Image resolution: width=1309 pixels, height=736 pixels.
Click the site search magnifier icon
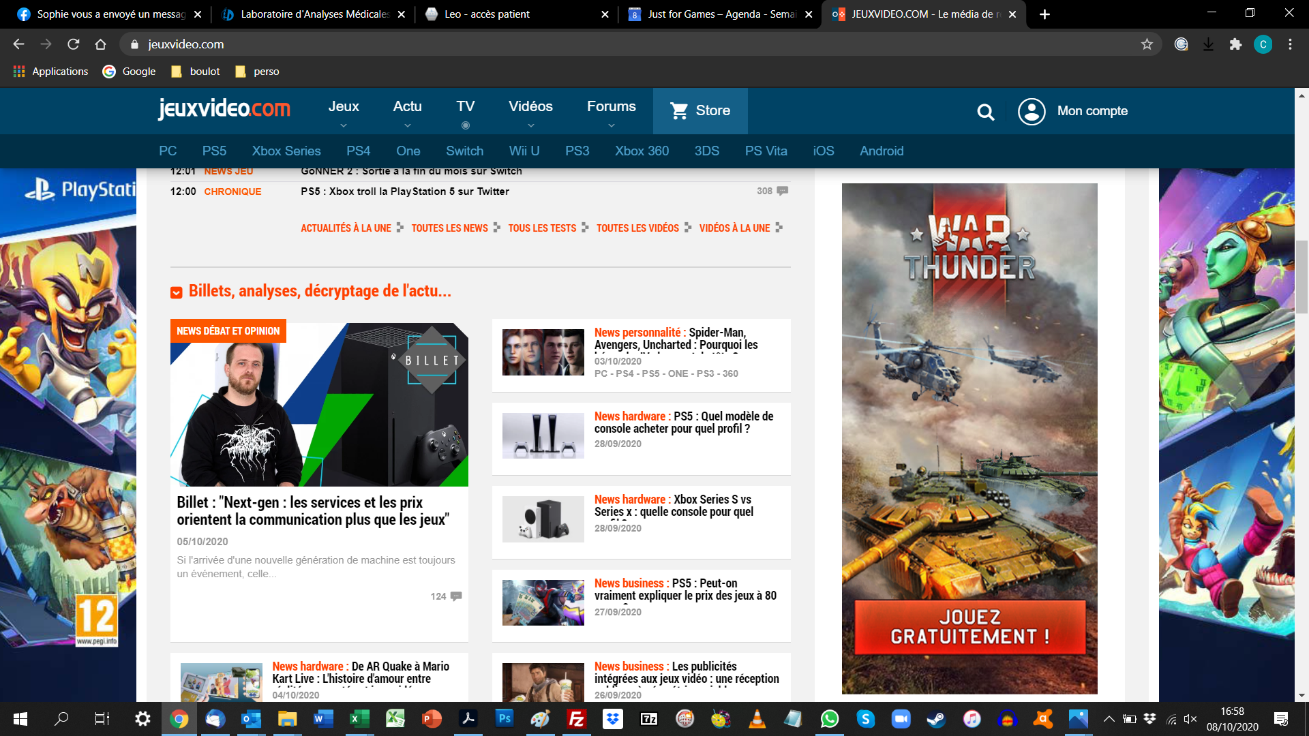(x=985, y=112)
